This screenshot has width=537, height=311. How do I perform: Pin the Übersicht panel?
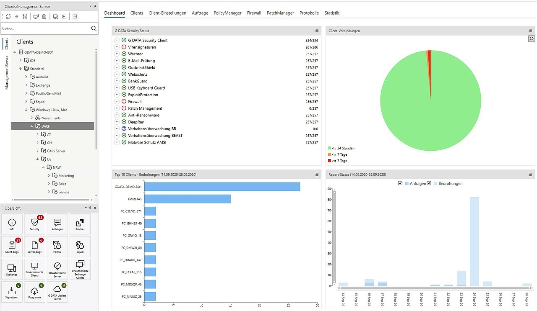tap(90, 208)
